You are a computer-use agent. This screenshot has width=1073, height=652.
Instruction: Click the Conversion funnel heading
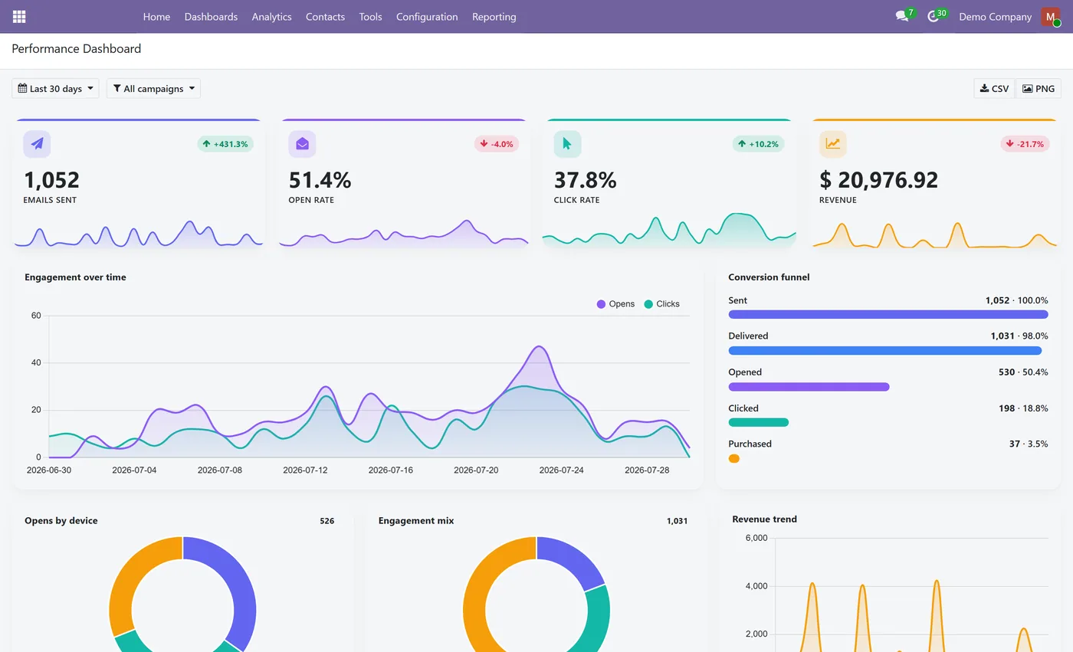pyautogui.click(x=769, y=277)
